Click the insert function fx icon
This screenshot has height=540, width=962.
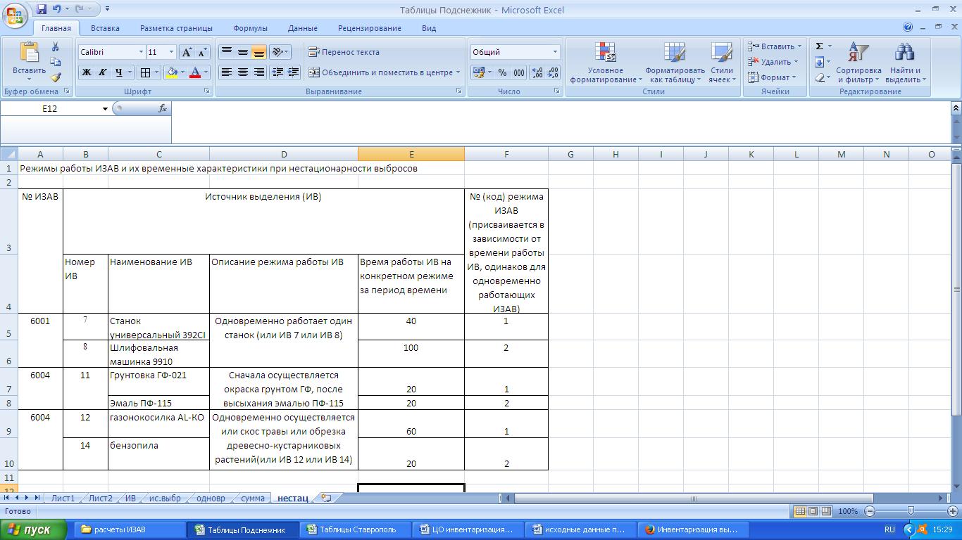pos(163,108)
